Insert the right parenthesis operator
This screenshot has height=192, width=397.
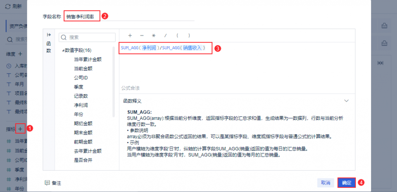[189, 35]
